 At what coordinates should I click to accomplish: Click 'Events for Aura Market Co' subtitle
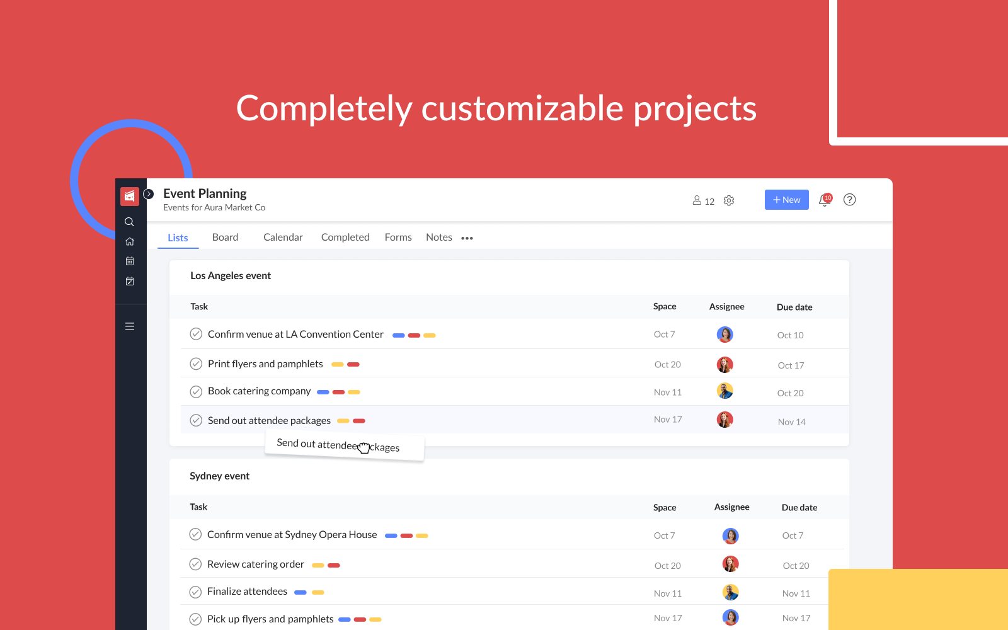point(214,207)
